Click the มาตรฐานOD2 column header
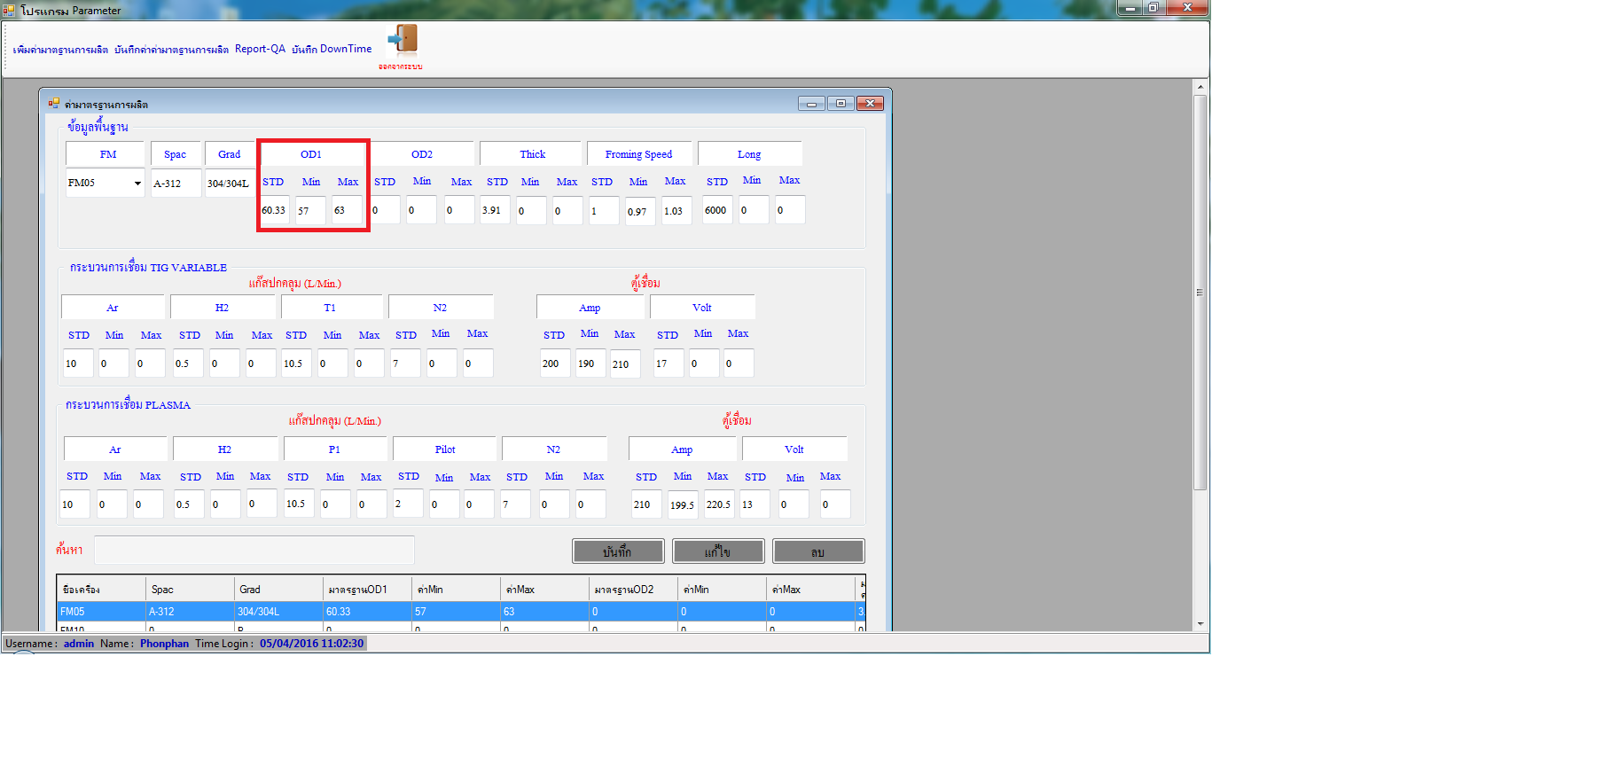The height and width of the screenshot is (766, 1603). click(x=634, y=590)
